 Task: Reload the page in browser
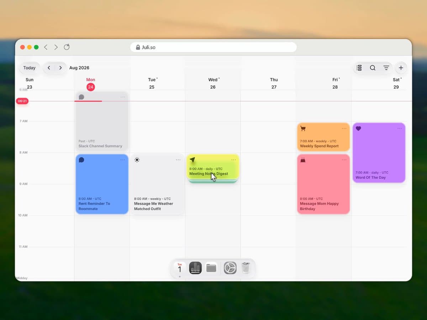[67, 47]
